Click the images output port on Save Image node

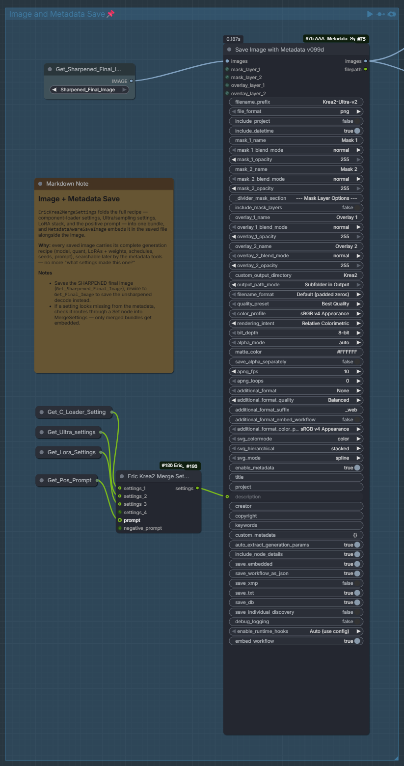click(x=366, y=61)
